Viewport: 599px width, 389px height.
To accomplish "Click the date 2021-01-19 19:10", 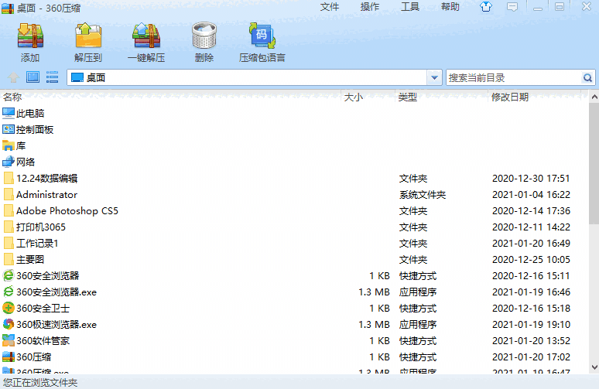I will pos(531,325).
